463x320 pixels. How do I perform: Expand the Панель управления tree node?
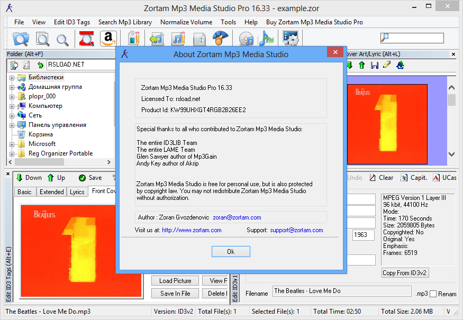(12, 125)
